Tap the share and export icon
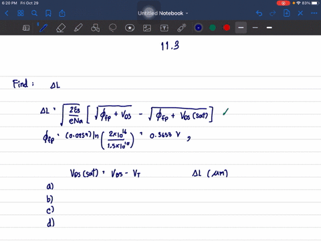This screenshot has height=241, width=321. [62, 13]
